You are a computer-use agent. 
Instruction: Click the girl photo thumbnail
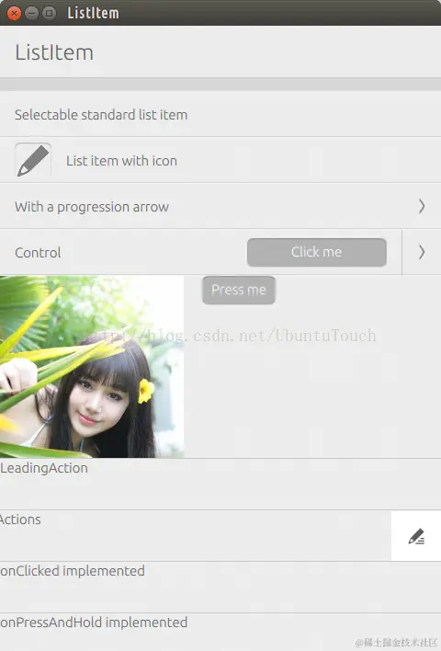(x=92, y=367)
